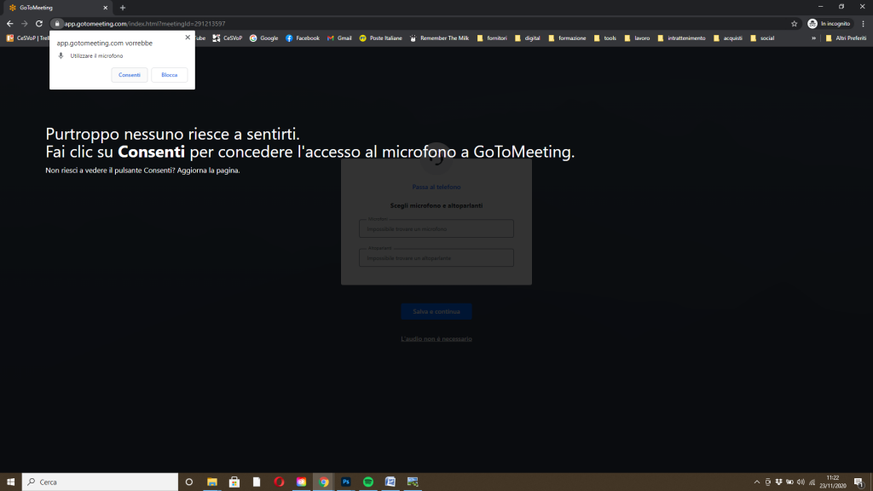Open the Google bookmark
The width and height of the screenshot is (873, 491).
coord(264,38)
